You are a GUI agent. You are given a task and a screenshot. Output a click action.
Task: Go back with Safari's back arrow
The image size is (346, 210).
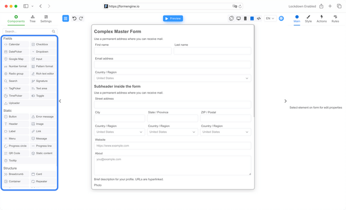[x=40, y=6]
